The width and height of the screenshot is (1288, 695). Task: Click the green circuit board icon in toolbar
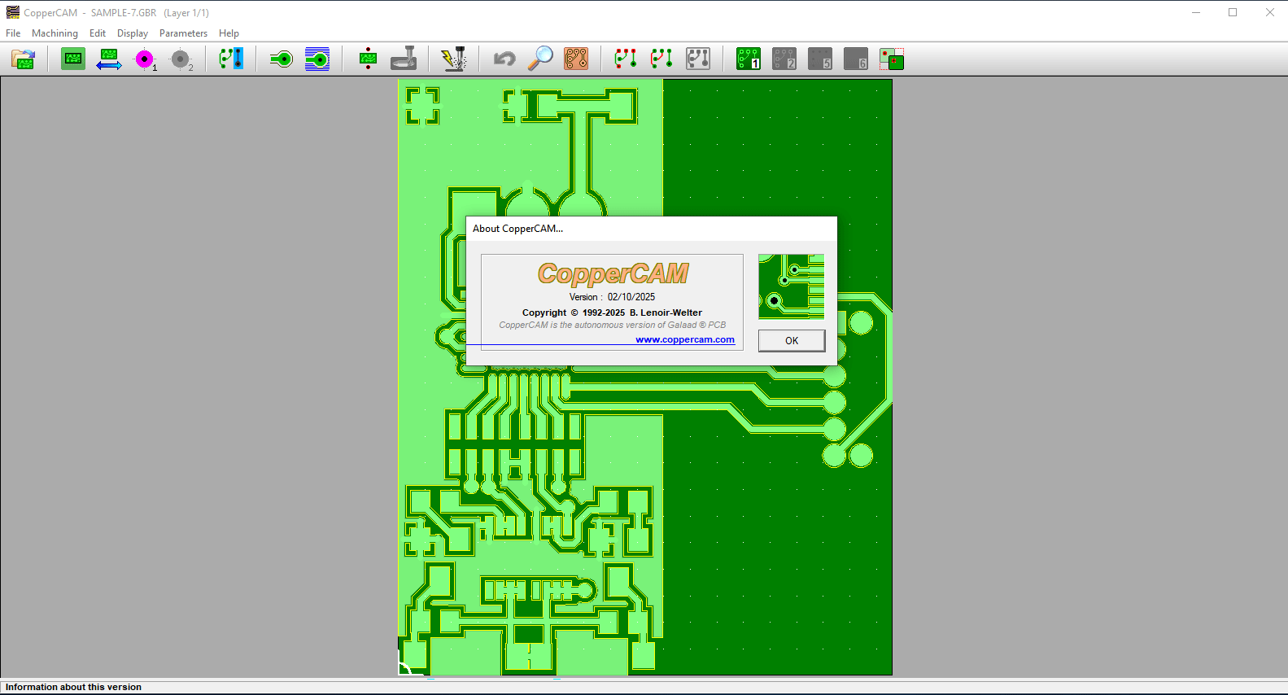[x=73, y=59]
